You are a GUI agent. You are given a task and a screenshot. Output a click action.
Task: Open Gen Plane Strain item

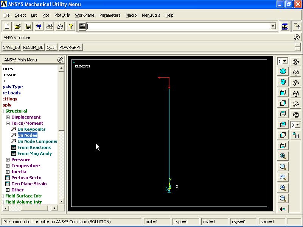[29, 184]
